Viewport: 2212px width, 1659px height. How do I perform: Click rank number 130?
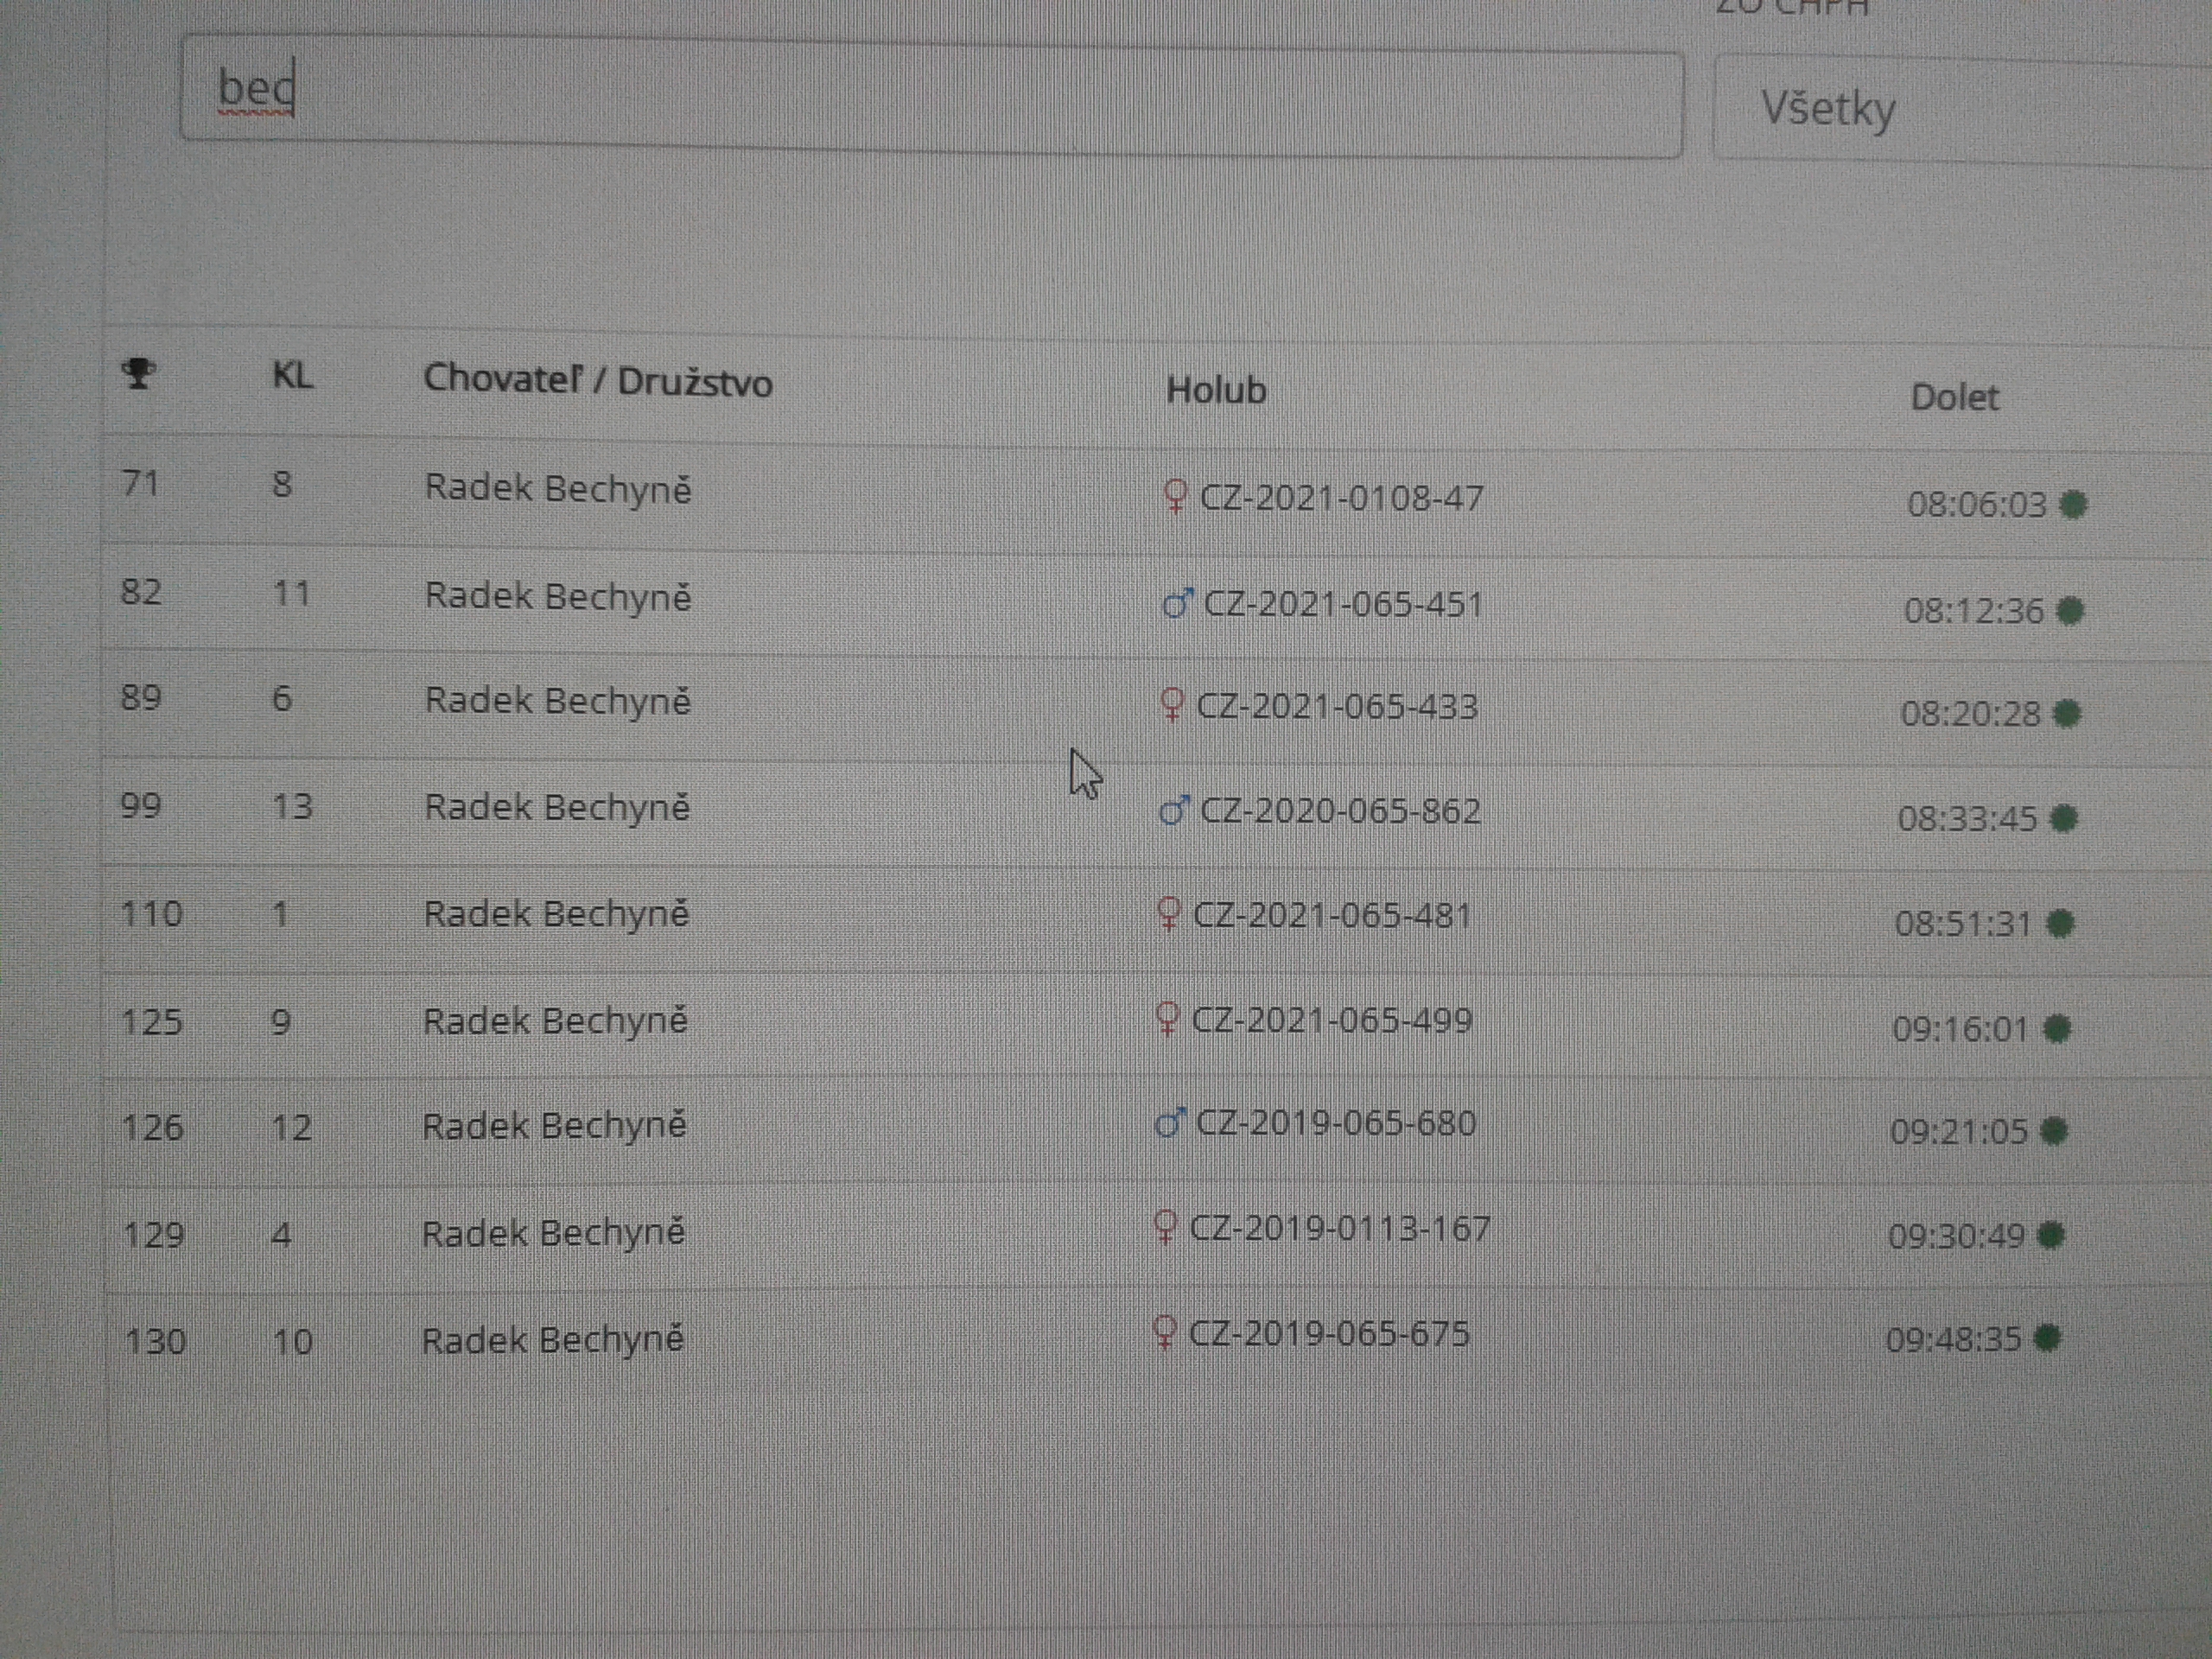(x=155, y=1341)
